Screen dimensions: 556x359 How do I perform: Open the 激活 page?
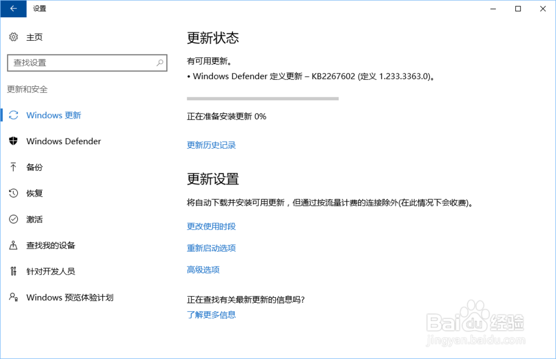(34, 219)
